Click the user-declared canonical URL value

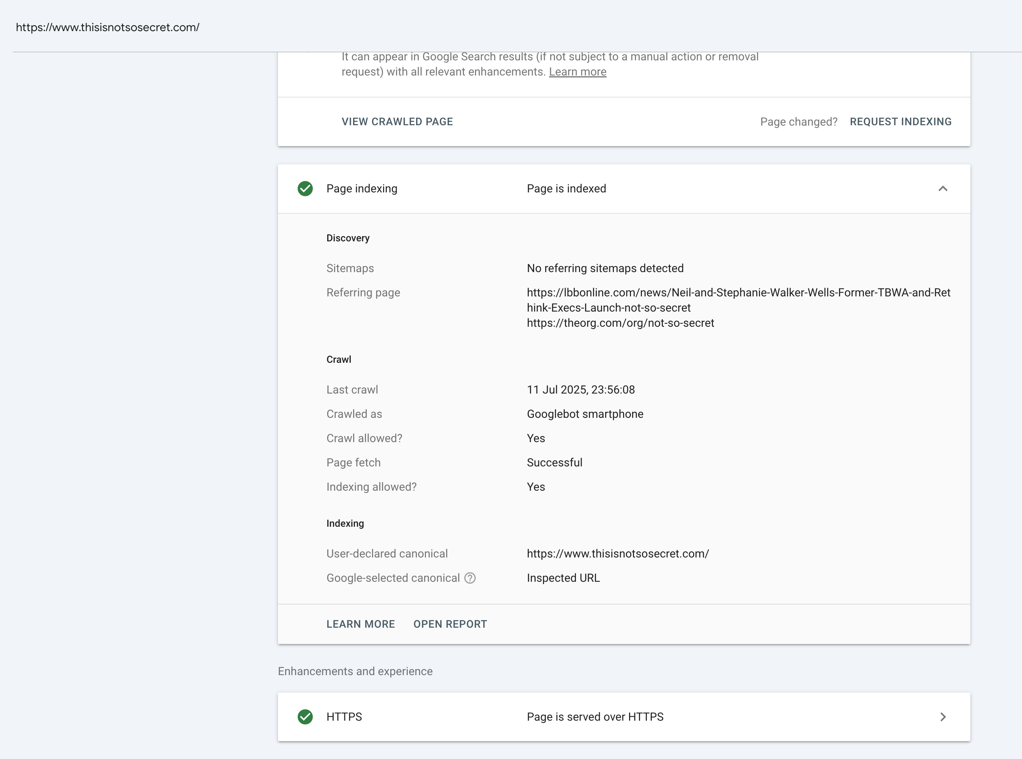[x=618, y=554]
